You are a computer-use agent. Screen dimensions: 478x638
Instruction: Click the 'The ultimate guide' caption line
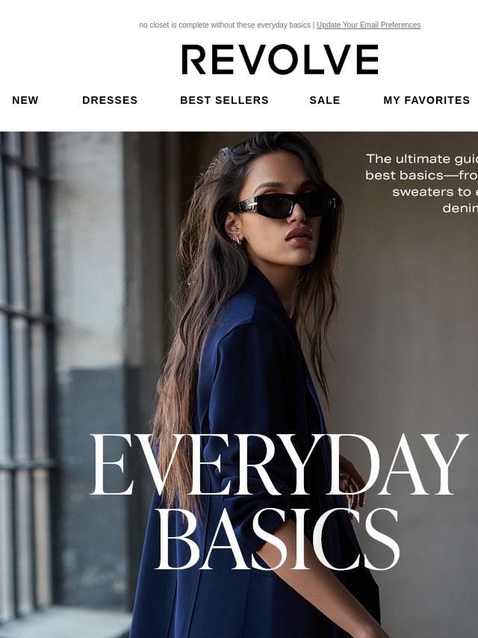[x=422, y=158]
